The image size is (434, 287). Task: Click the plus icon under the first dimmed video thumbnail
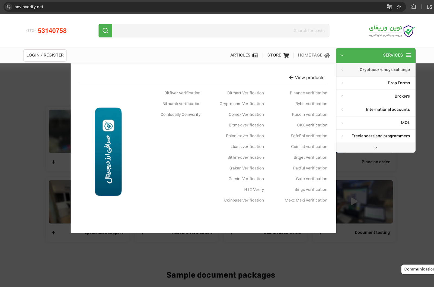pyautogui.click(x=53, y=162)
